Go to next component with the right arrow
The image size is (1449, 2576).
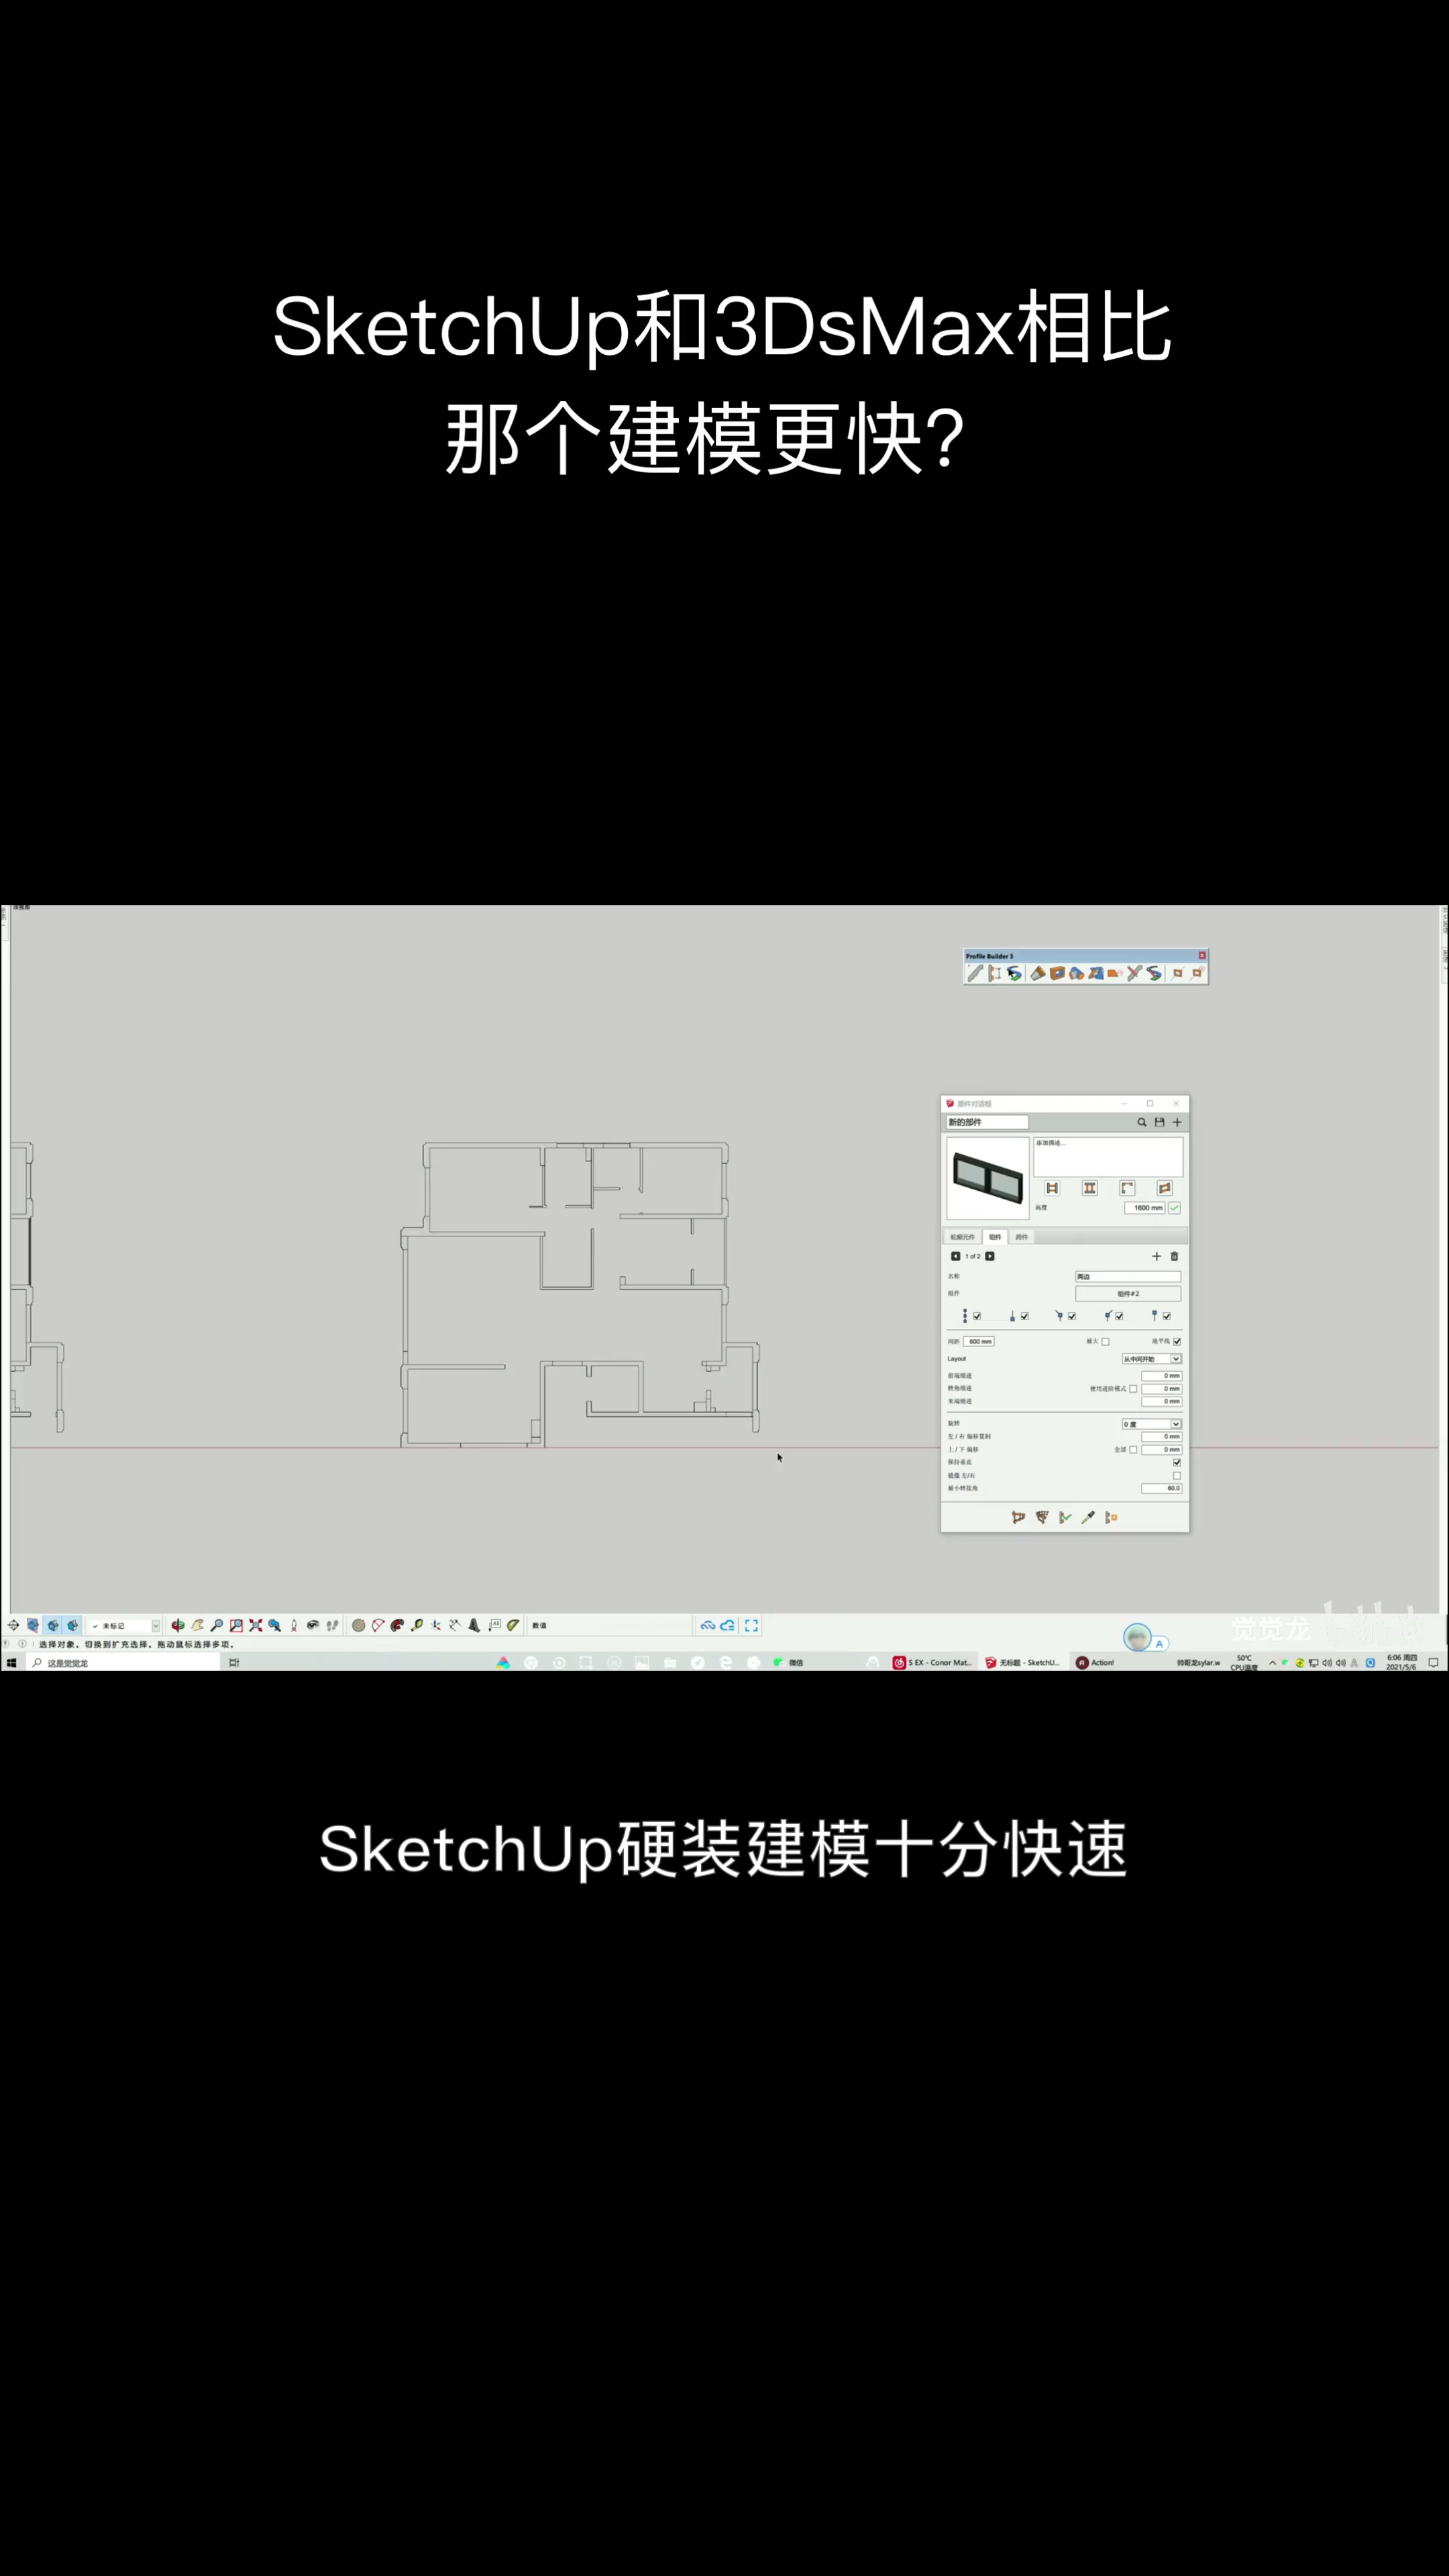[x=990, y=1256]
